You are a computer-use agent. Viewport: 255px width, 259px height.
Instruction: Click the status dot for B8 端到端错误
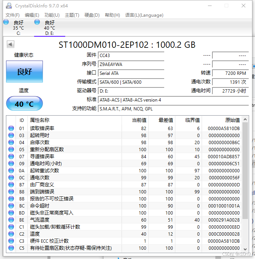[11, 192]
